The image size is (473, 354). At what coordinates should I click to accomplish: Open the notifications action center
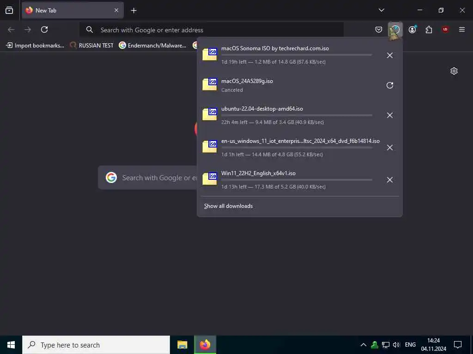[x=458, y=345]
